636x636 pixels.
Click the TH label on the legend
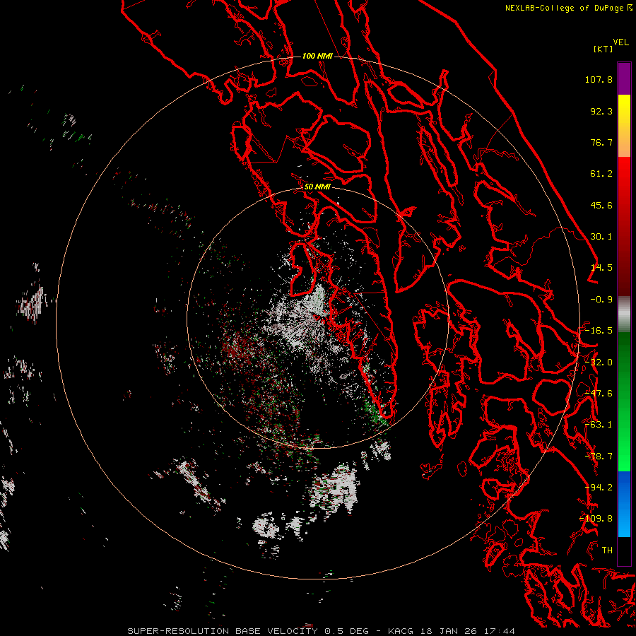tap(607, 550)
